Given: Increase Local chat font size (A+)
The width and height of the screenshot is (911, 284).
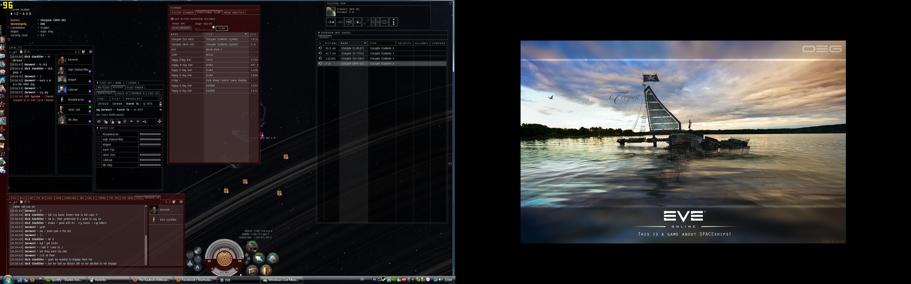Looking at the screenshot, I should tap(15, 52).
